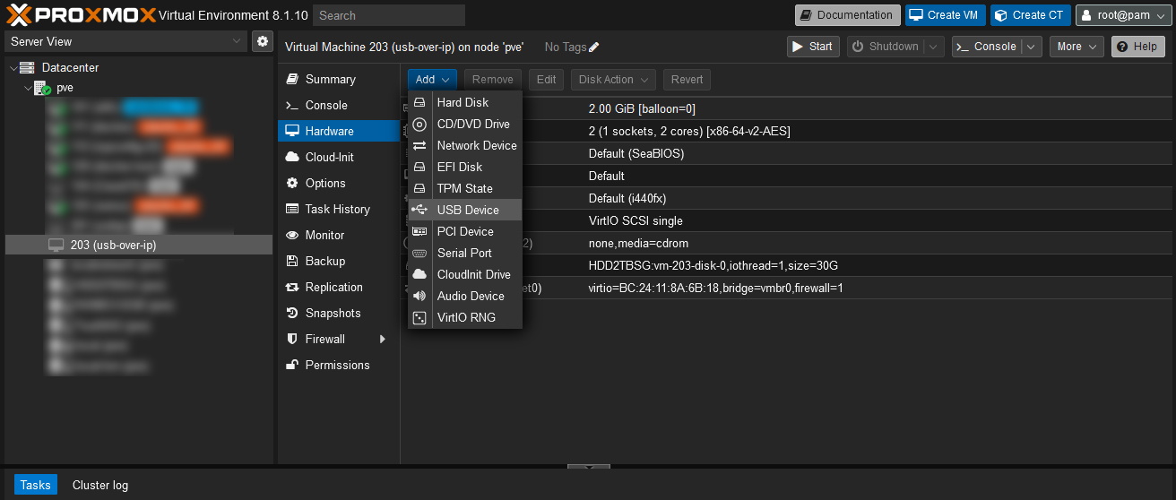
Task: Click the Create VM button
Action: 945,15
